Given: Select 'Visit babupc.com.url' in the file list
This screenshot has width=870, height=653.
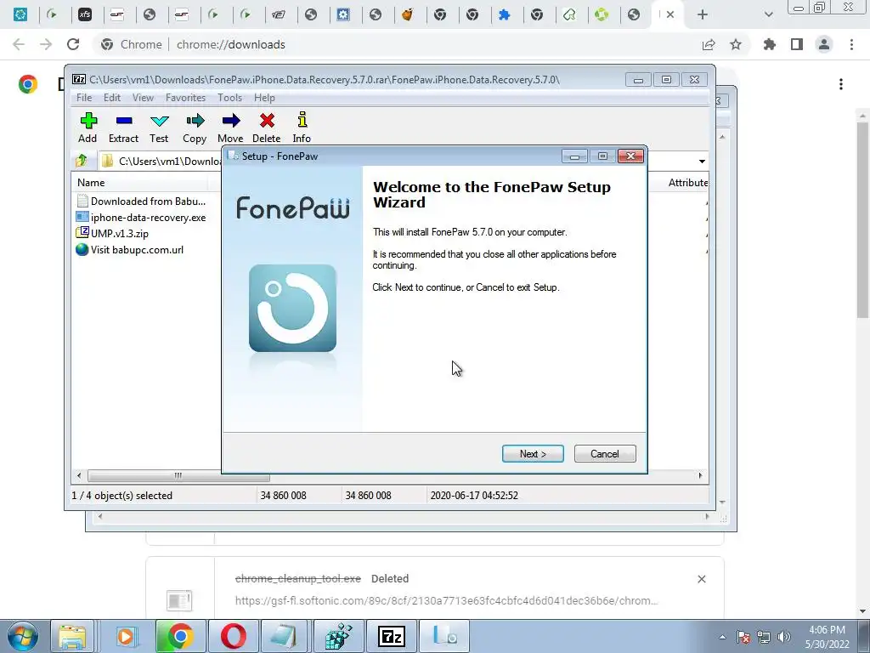Looking at the screenshot, I should 130,249.
